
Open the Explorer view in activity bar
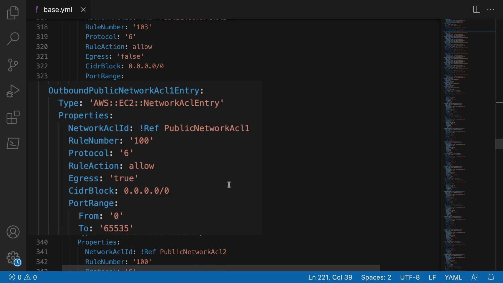(13, 13)
